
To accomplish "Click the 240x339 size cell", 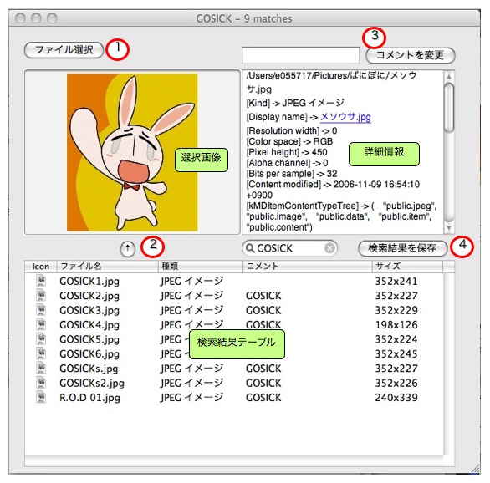I will point(396,398).
